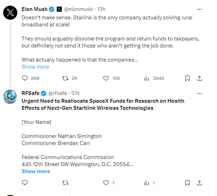Open more options on RFSafe's tweet

click(x=199, y=93)
